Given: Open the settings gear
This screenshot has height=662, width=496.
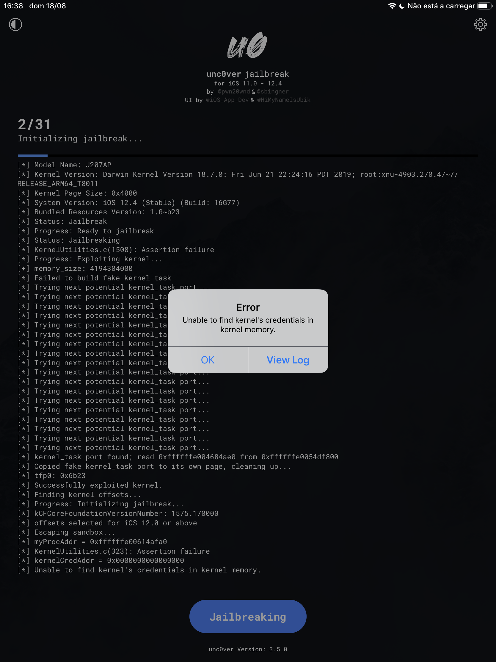Looking at the screenshot, I should coord(480,24).
